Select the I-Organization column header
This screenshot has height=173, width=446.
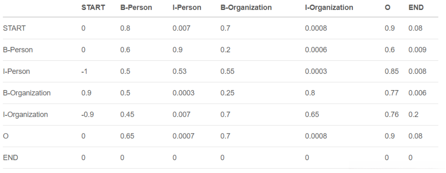[x=329, y=8]
